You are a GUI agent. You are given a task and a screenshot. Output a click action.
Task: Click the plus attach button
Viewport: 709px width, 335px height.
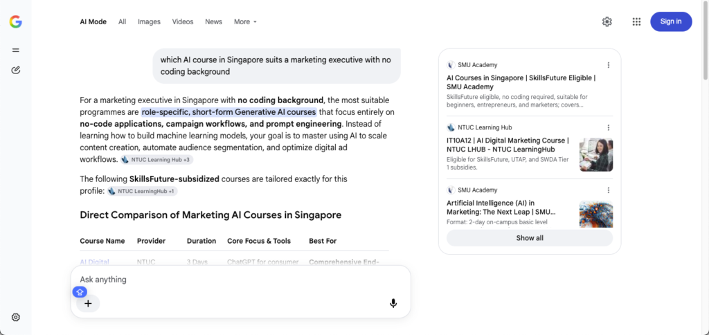(88, 303)
